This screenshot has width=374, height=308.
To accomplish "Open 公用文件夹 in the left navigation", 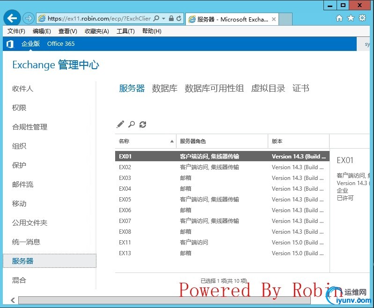I will [30, 223].
